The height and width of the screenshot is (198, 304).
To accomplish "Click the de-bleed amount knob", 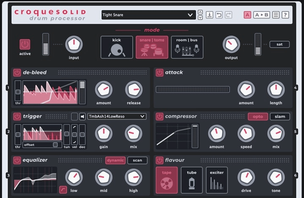I will pyautogui.click(x=104, y=90).
